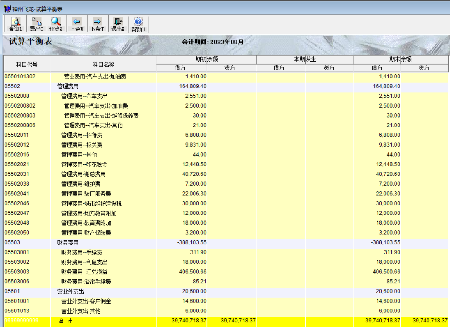This screenshot has height=327, width=450.
Task: Open the 查询 query tool
Action: [15, 24]
